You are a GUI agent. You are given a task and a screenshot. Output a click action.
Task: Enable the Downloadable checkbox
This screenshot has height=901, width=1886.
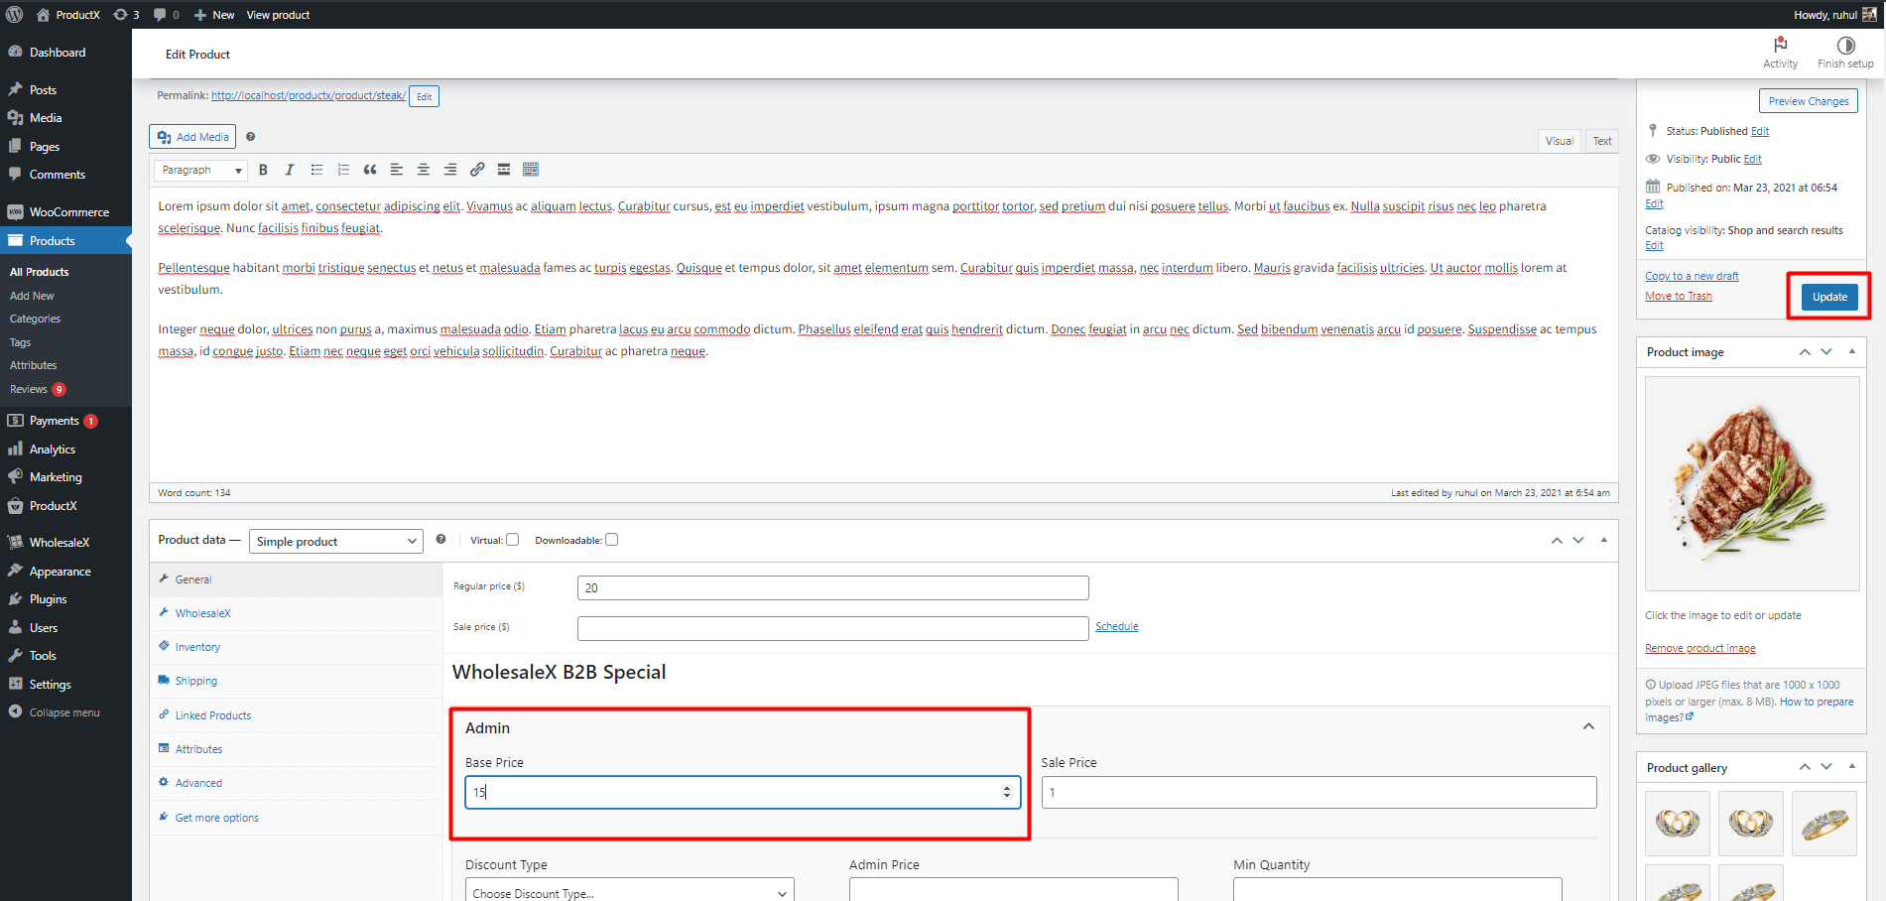pyautogui.click(x=612, y=539)
